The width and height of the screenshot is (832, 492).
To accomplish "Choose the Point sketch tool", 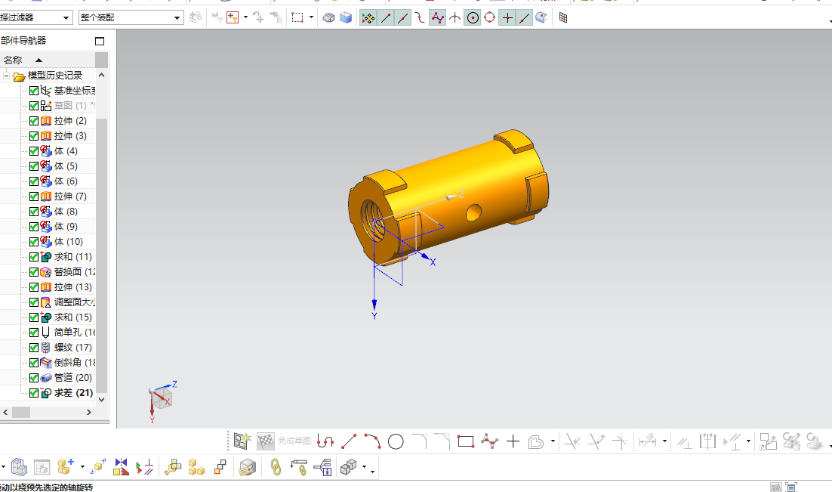I will click(x=513, y=441).
